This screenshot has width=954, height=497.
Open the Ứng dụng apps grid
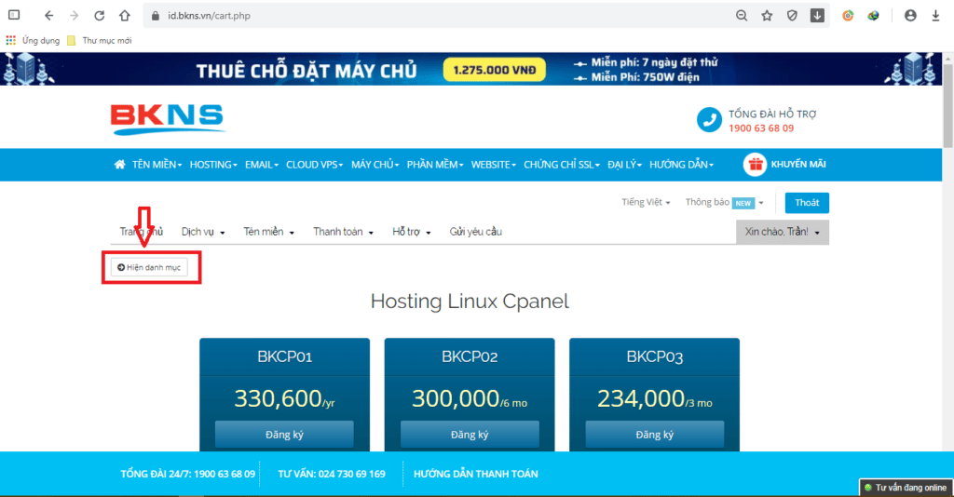pyautogui.click(x=33, y=41)
